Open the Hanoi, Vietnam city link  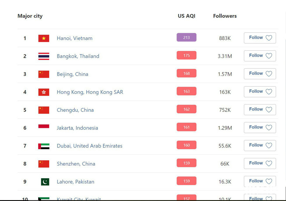(74, 38)
